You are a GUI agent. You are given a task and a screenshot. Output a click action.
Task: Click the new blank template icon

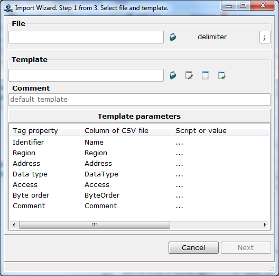point(206,75)
